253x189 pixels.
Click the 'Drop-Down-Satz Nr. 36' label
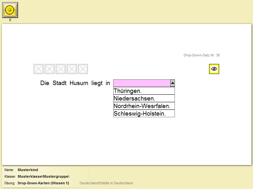pyautogui.click(x=201, y=55)
